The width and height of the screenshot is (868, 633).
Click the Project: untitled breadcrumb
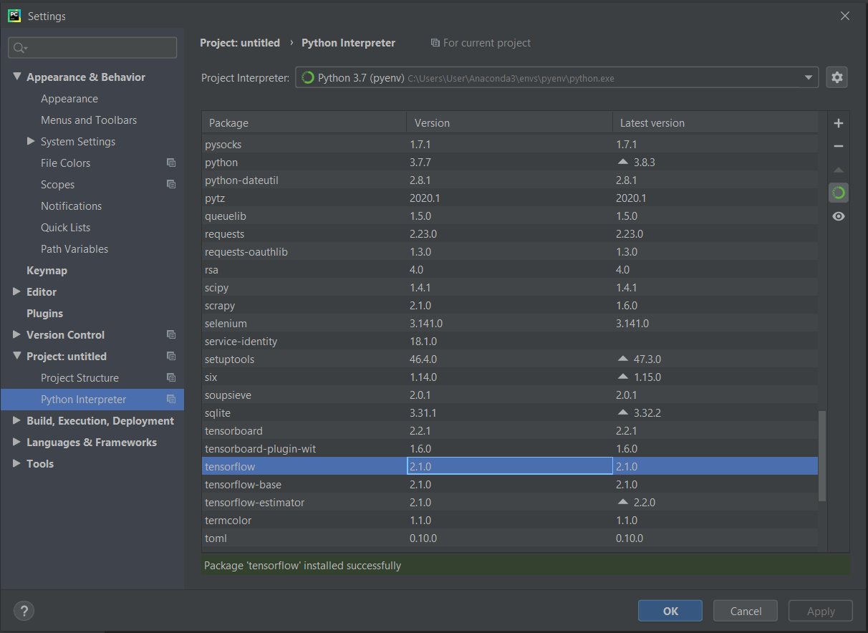240,43
